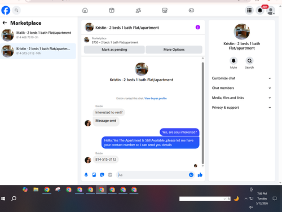
Task: Expand Chat members section
Action: [x=241, y=88]
